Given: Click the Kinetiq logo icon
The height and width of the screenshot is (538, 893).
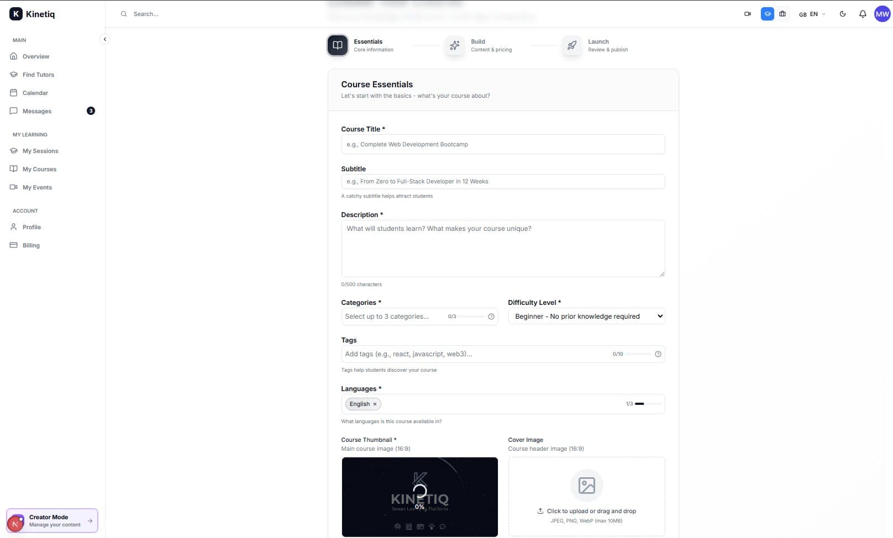Looking at the screenshot, I should pos(15,14).
